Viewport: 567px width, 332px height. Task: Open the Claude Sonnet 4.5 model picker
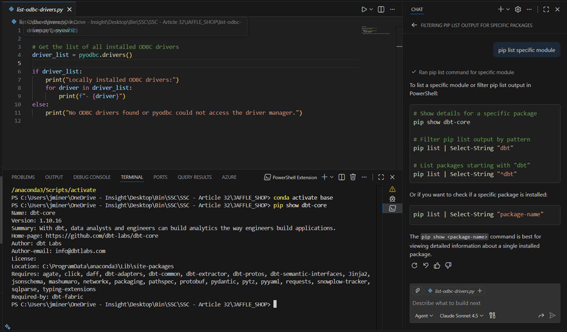[462, 316]
